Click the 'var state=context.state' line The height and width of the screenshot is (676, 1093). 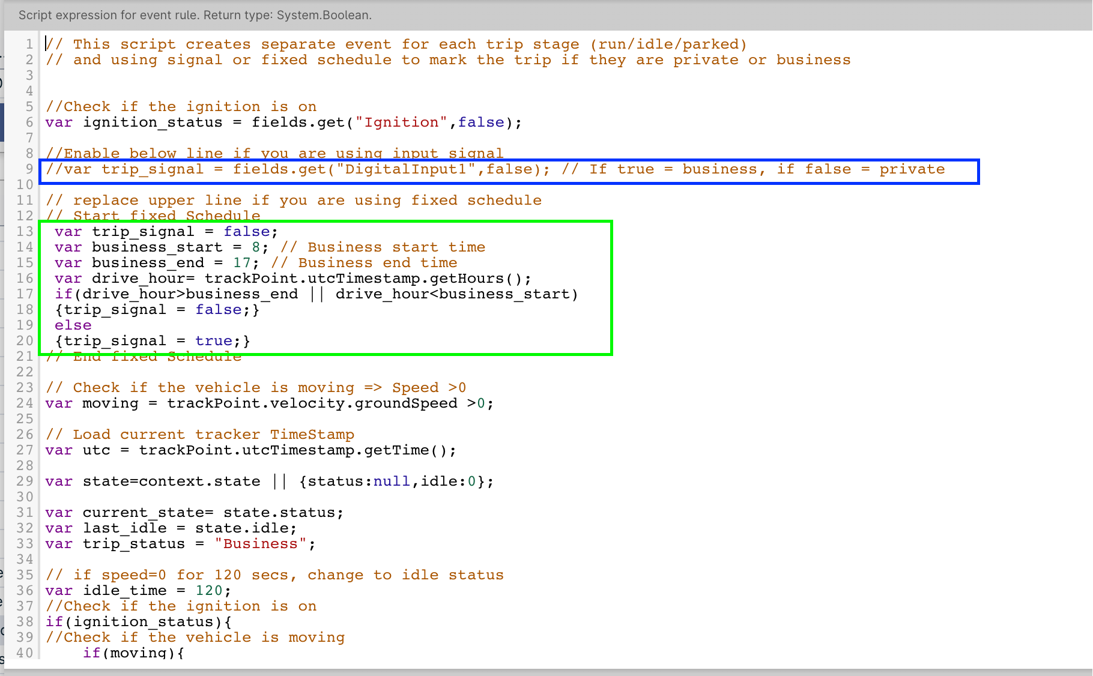[270, 481]
